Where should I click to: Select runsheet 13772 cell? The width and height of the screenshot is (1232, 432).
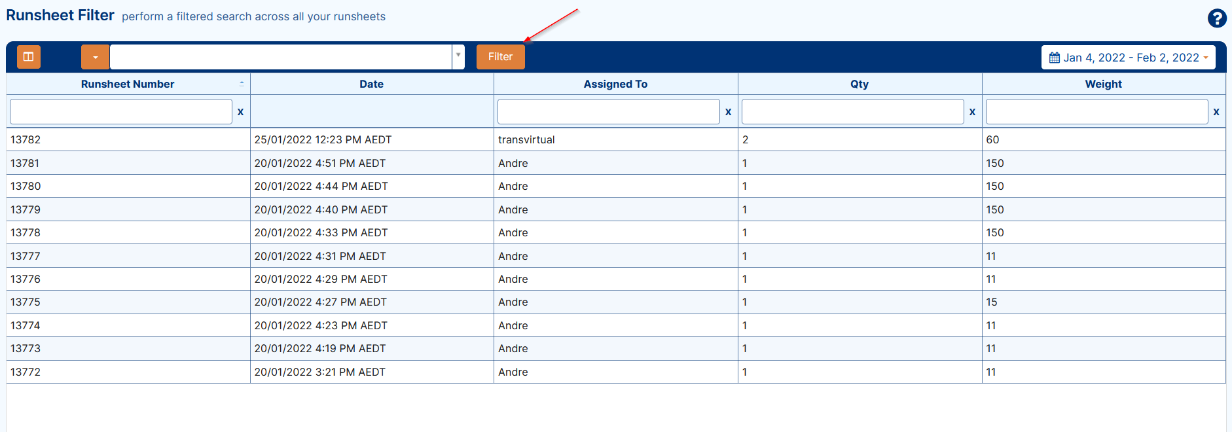click(128, 372)
